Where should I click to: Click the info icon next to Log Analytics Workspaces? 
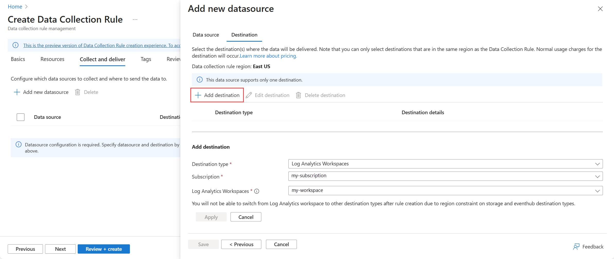coord(257,191)
